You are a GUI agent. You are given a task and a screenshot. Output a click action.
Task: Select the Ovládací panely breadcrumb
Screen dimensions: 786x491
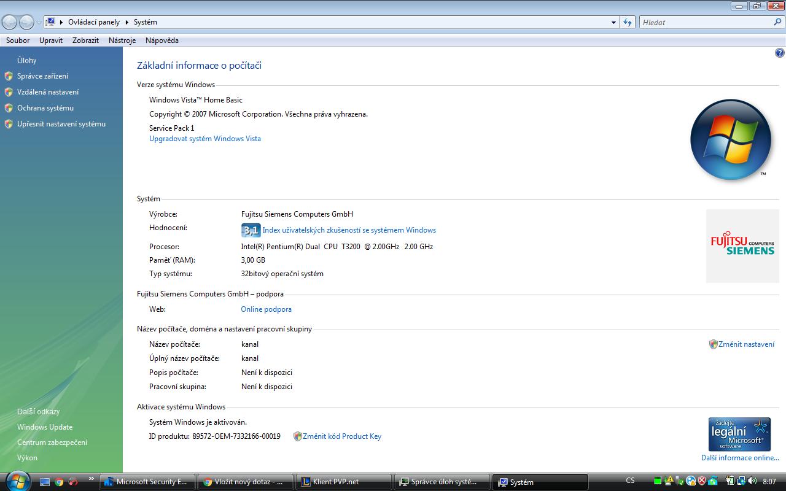[94, 22]
